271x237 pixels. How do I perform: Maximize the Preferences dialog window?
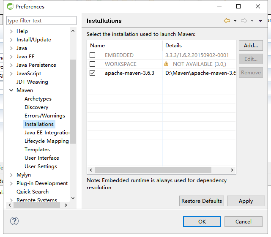pos(238,6)
